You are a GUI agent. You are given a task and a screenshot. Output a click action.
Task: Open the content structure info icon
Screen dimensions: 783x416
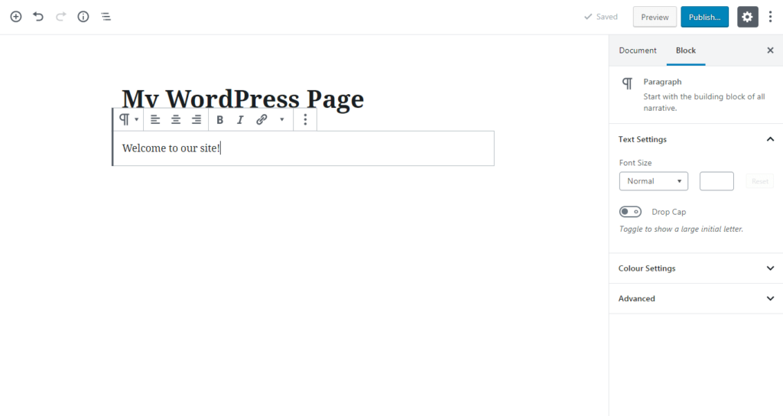coord(83,17)
